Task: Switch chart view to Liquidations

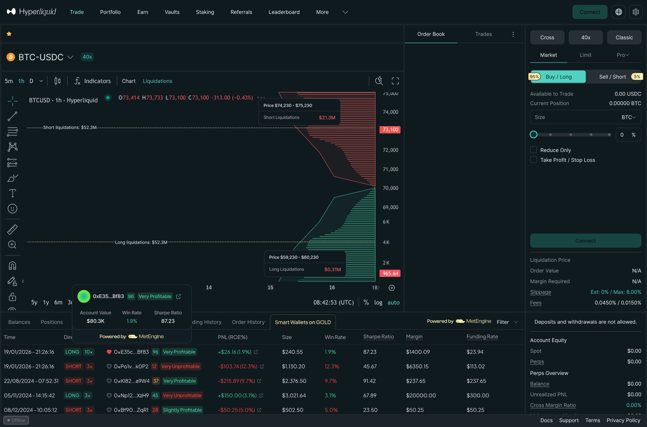Action: [x=158, y=81]
